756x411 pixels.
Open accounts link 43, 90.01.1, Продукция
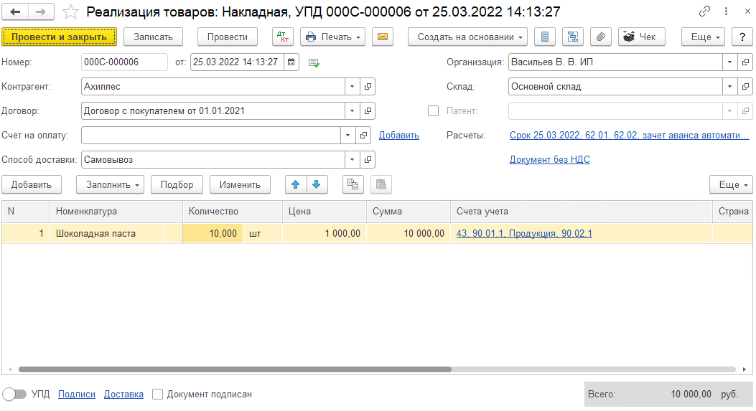click(524, 233)
